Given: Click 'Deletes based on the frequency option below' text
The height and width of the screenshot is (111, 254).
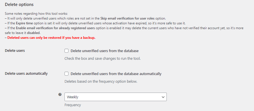Looking at the screenshot, I should (101, 82).
